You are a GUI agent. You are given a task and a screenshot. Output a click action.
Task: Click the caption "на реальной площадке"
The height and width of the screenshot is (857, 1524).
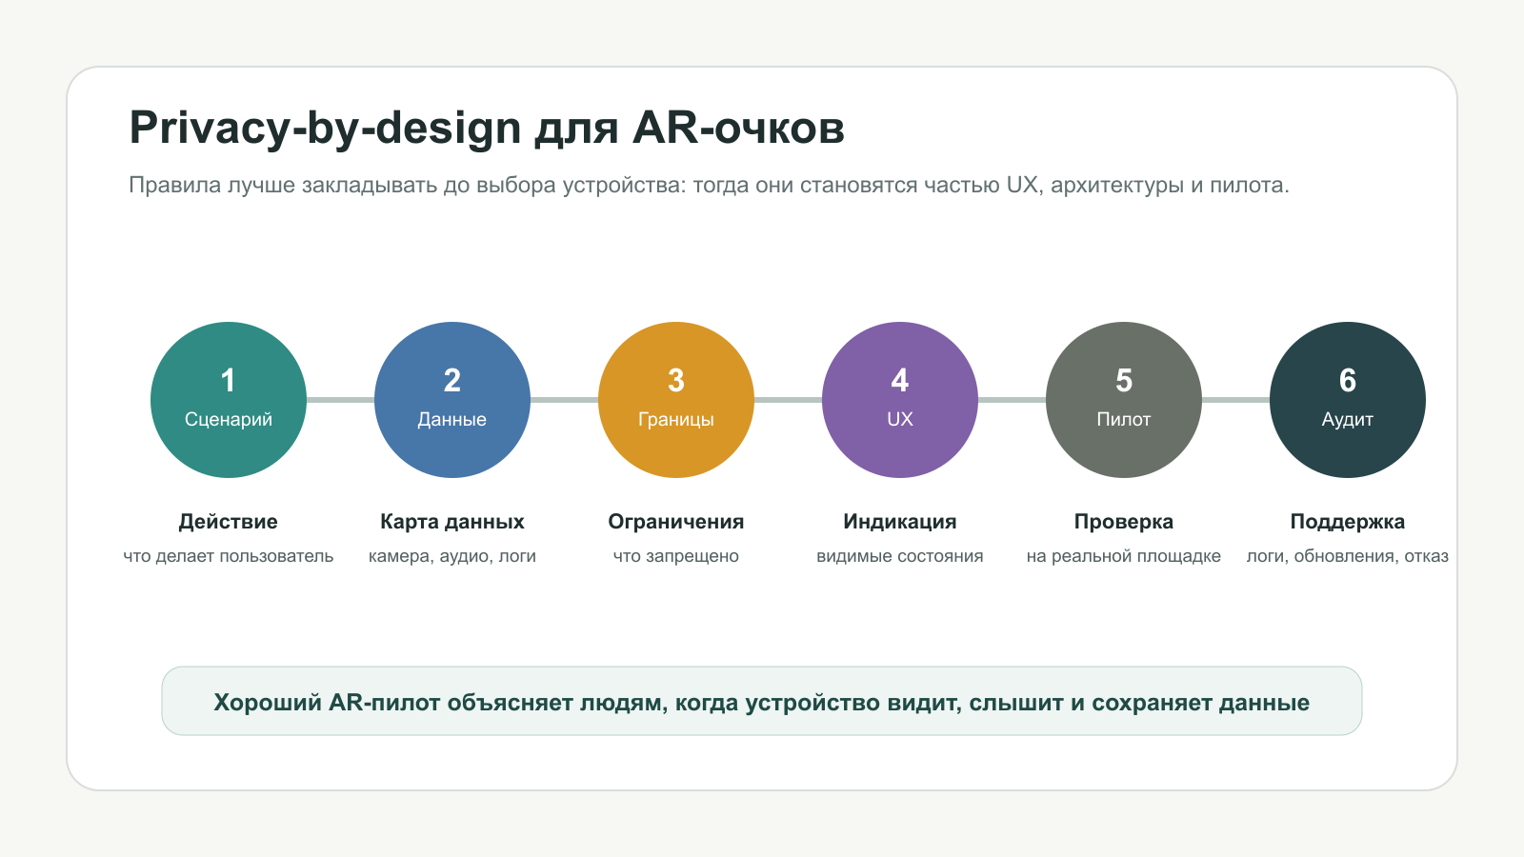1124,556
